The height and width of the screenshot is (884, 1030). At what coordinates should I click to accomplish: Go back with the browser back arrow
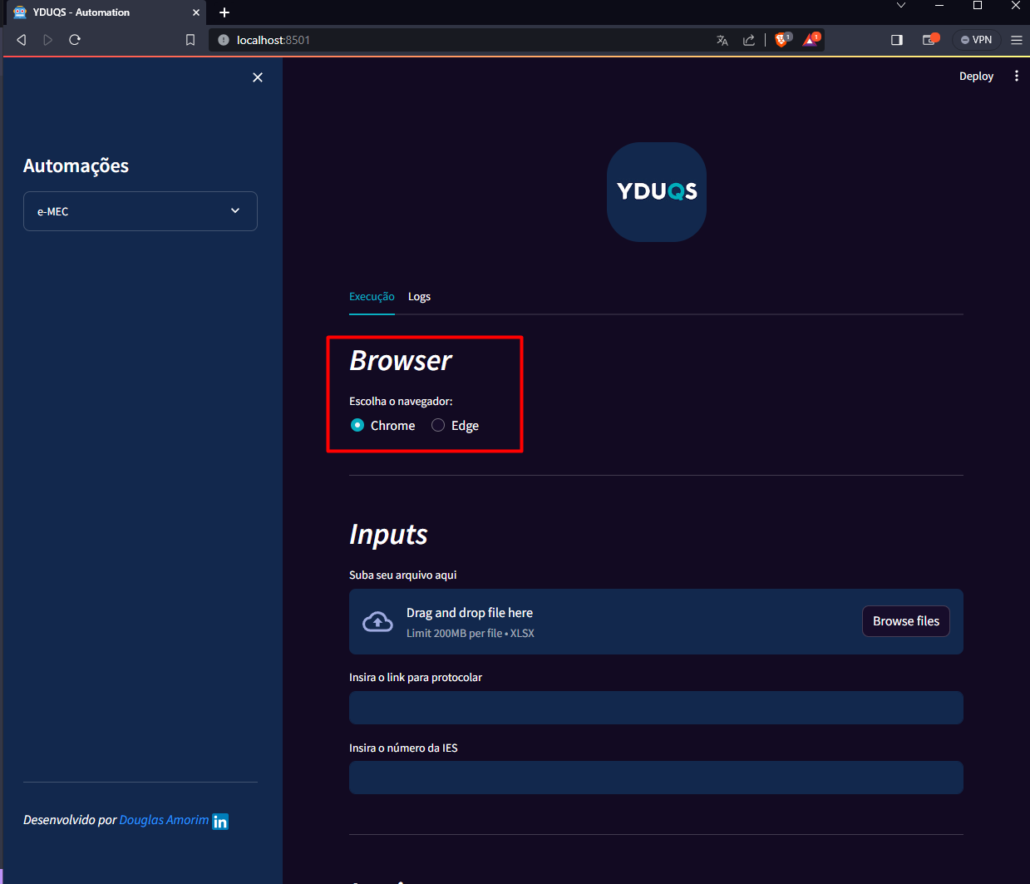pyautogui.click(x=22, y=40)
